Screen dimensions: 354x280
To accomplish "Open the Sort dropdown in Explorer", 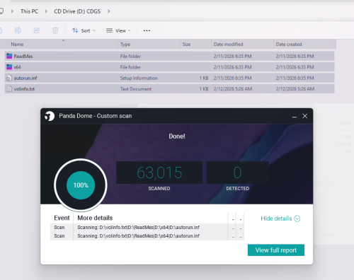I will 84,30.
